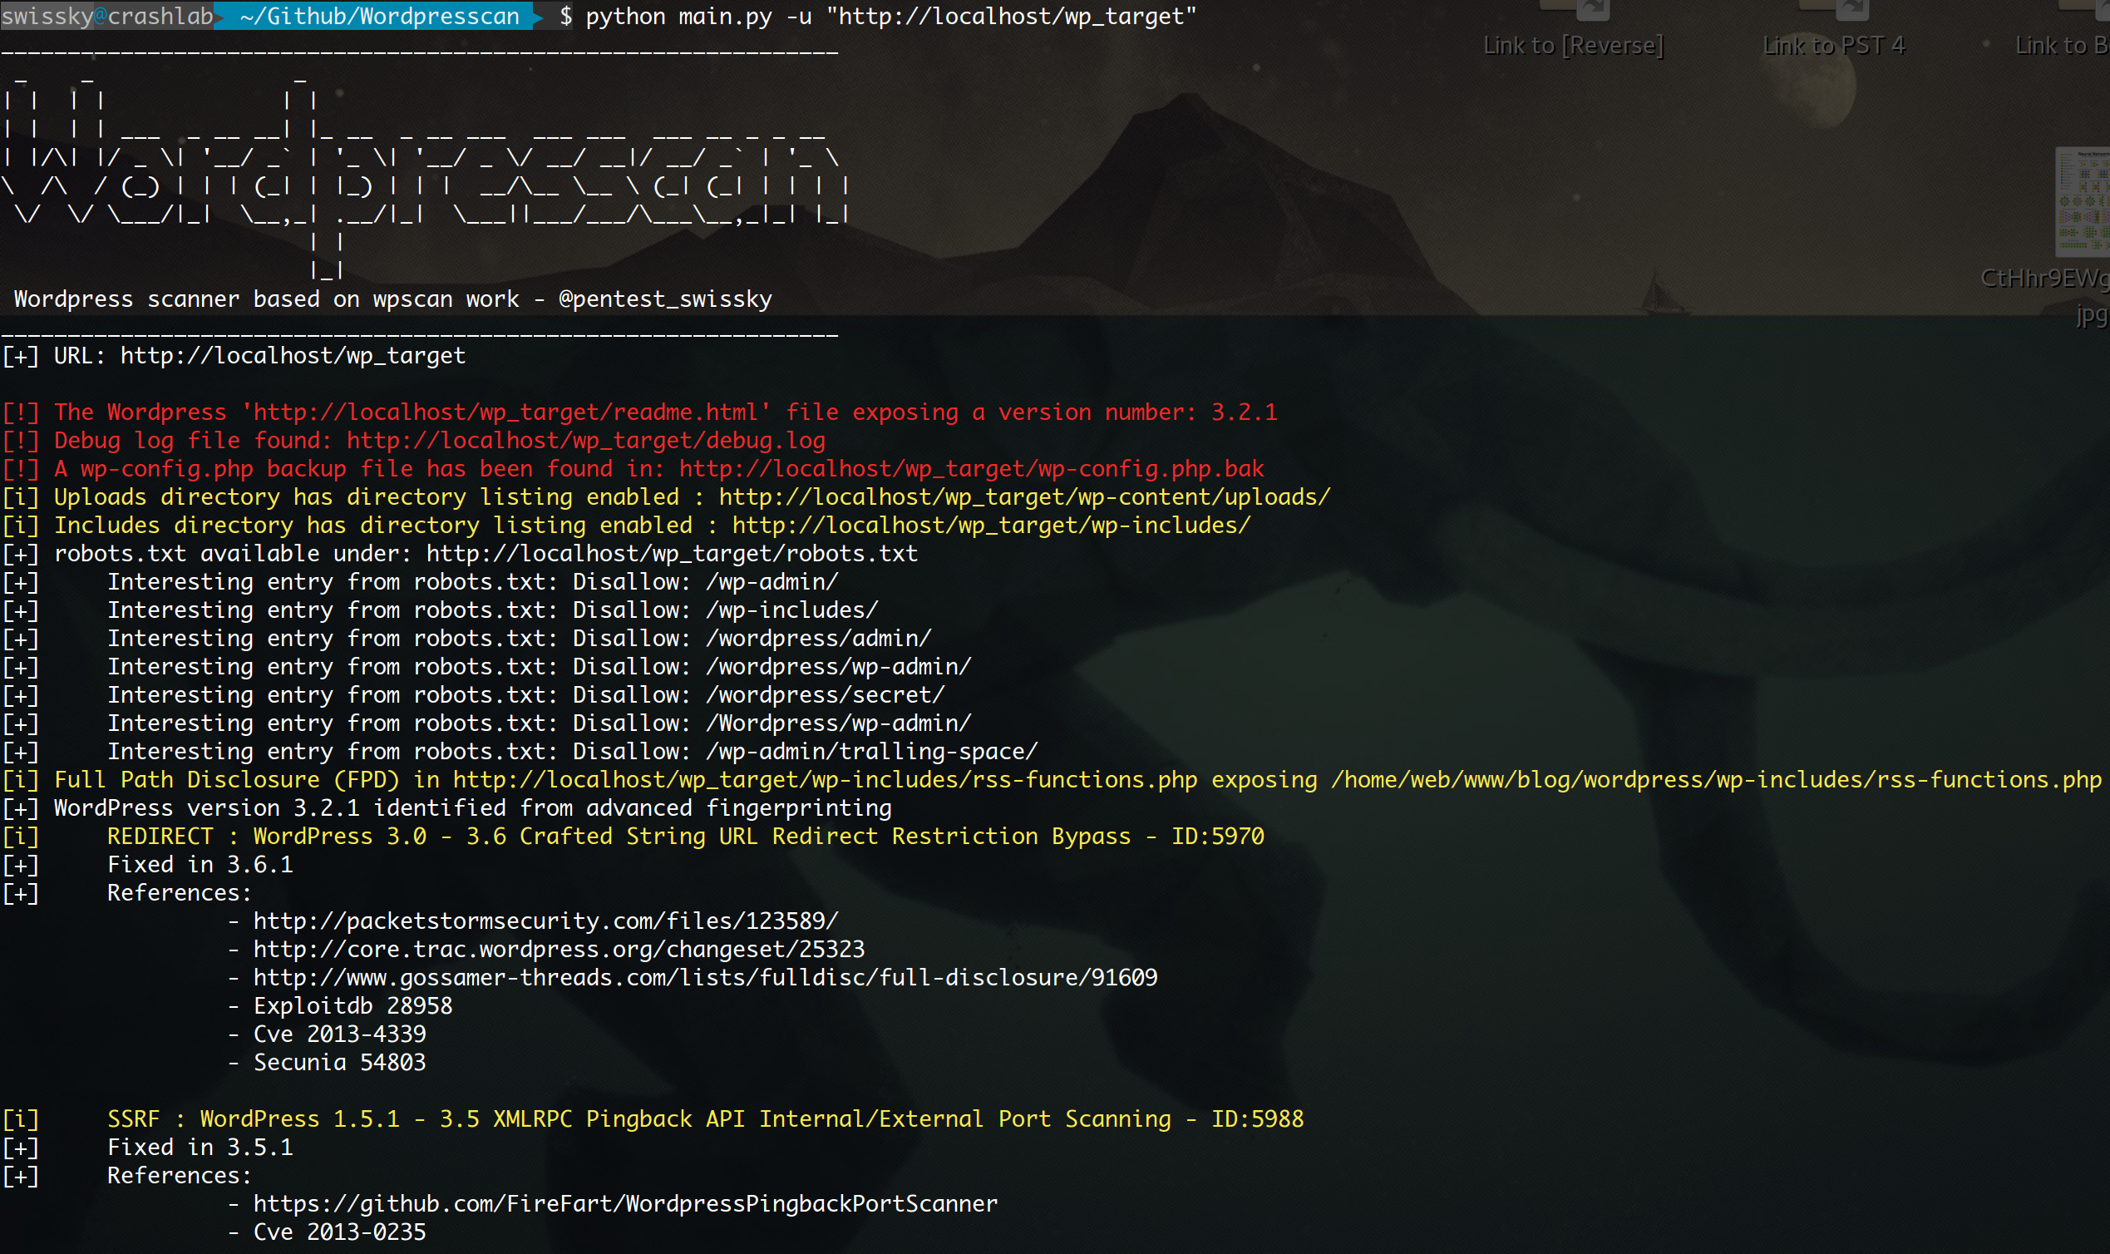The height and width of the screenshot is (1254, 2110).
Task: Click the version number 3.2.1 in red warning
Action: (x=1245, y=412)
